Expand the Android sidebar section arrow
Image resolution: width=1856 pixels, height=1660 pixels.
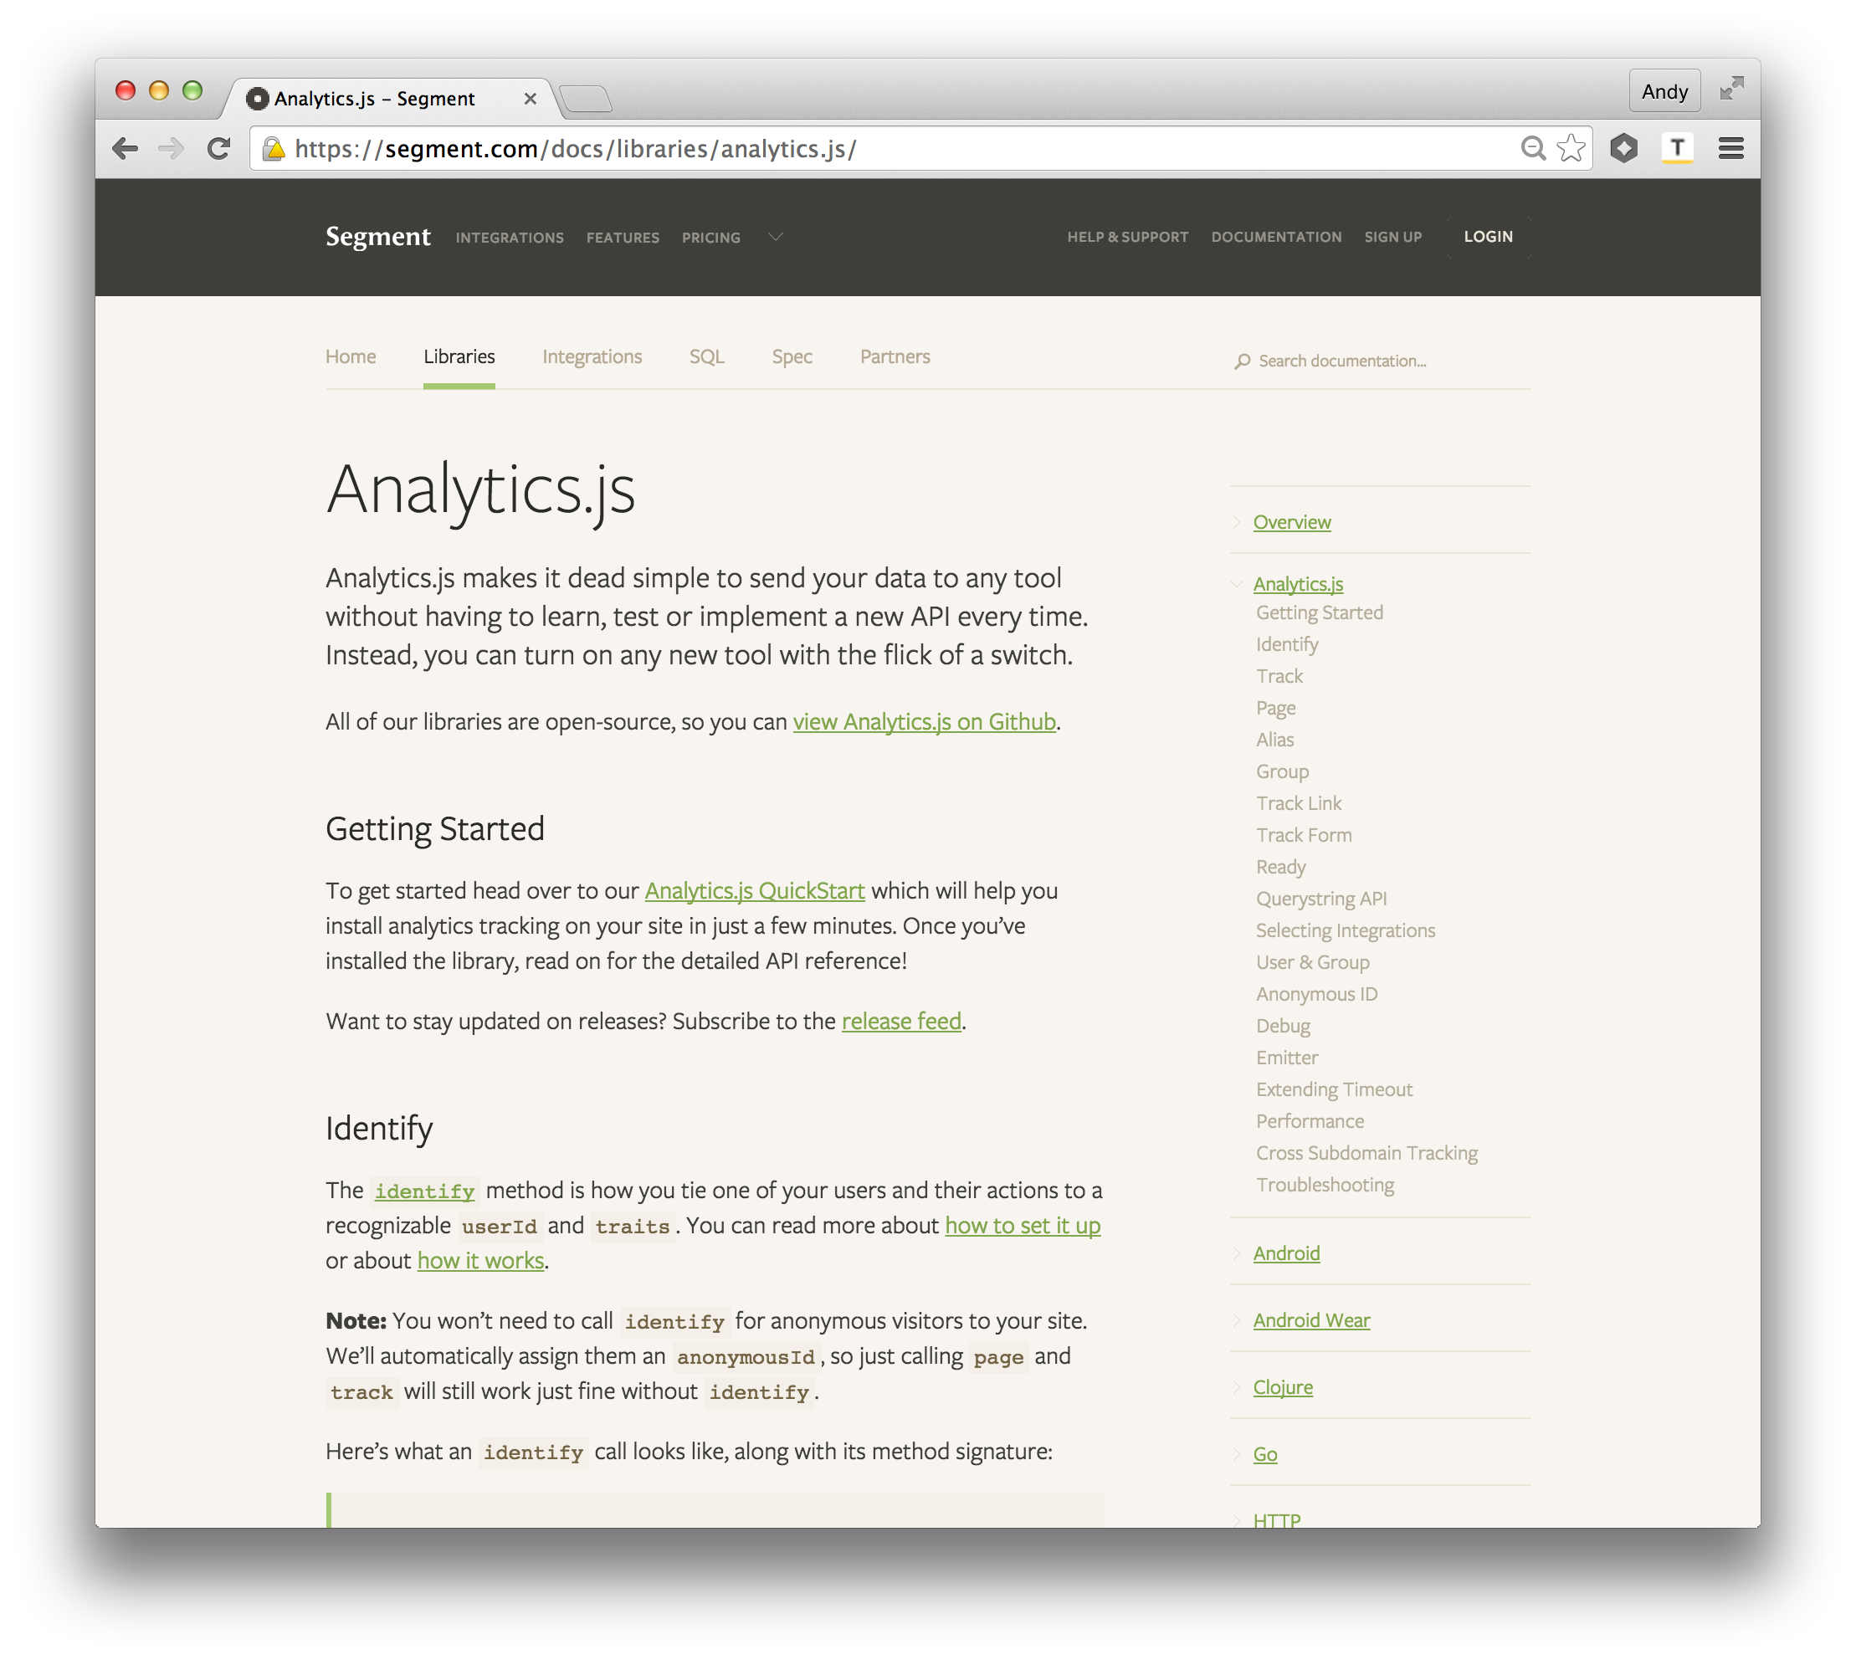[1237, 1253]
